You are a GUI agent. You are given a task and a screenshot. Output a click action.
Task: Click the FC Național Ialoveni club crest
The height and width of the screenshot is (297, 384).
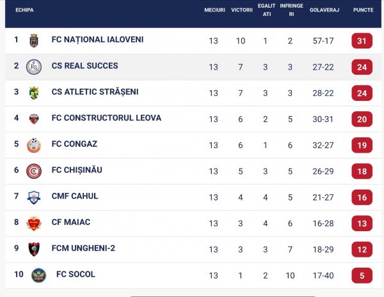(x=34, y=40)
